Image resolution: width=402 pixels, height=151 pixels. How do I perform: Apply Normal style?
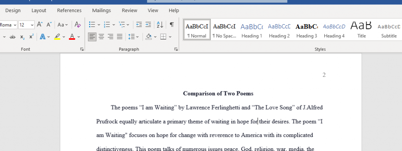click(197, 30)
